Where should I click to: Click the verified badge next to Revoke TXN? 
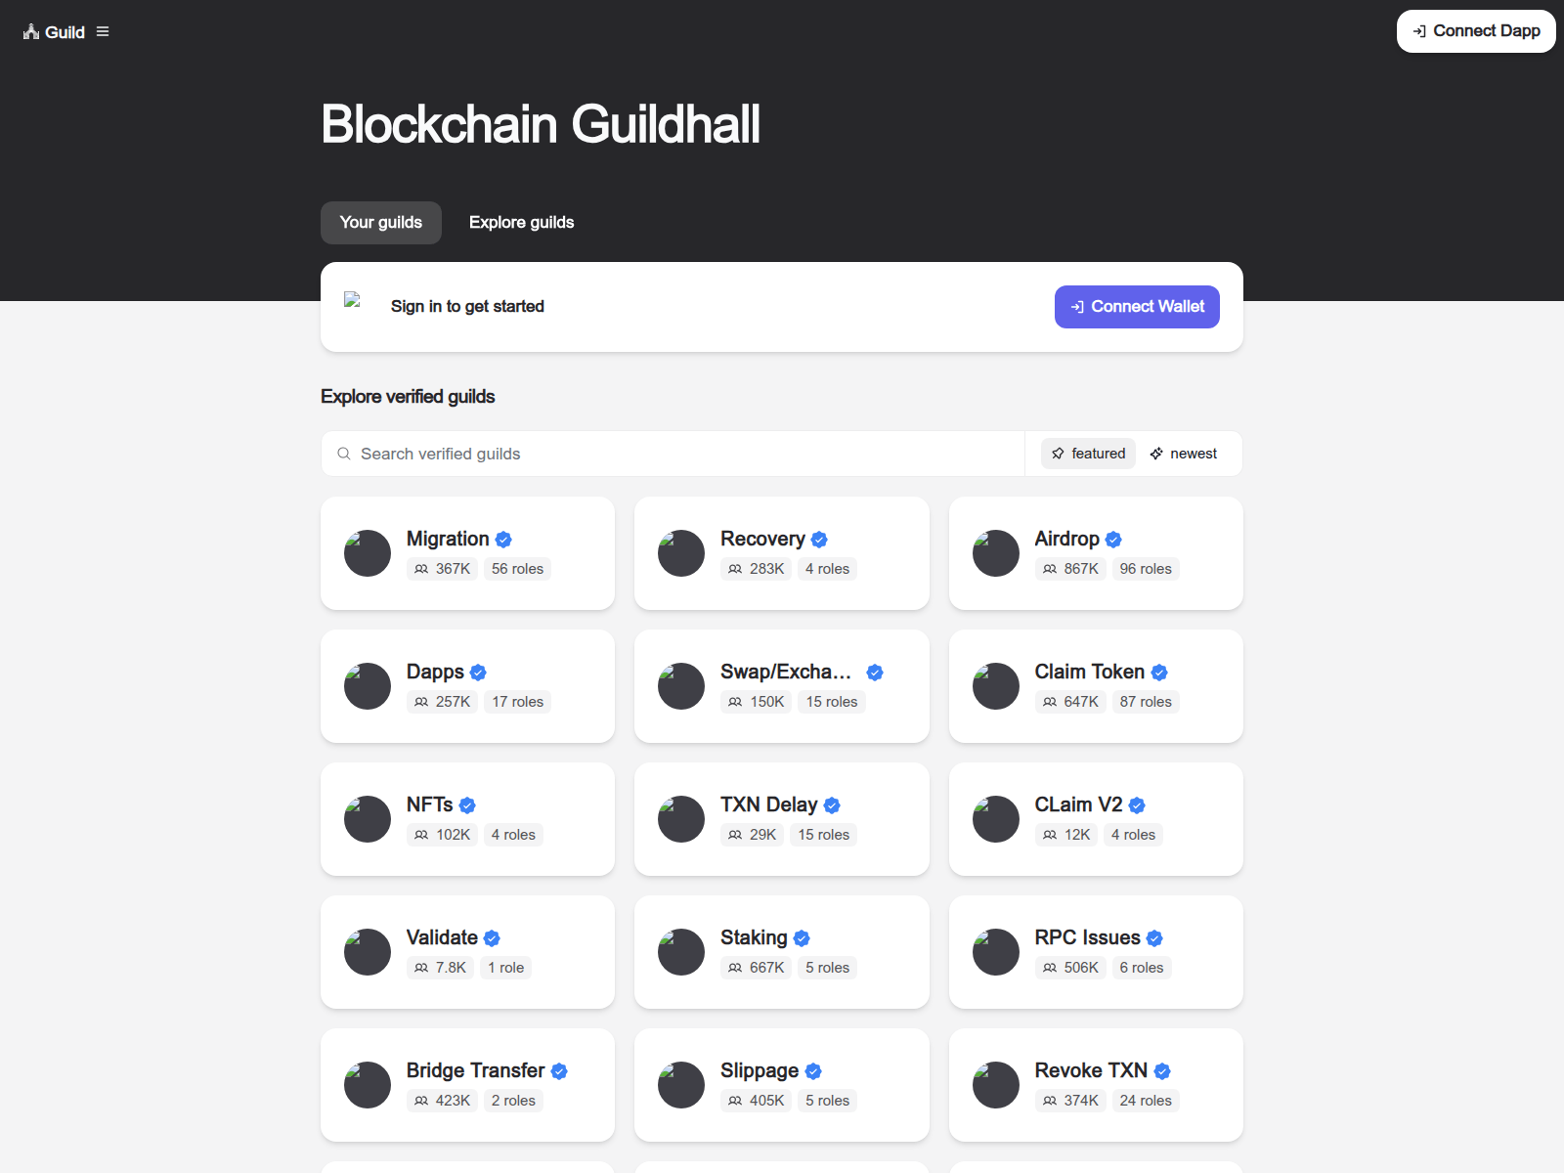[x=1162, y=1070]
